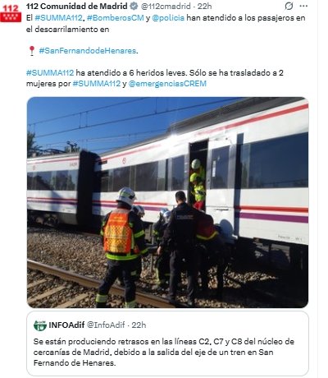Click the @InfoAdif handle
The height and width of the screenshot is (378, 328).
pyautogui.click(x=106, y=325)
